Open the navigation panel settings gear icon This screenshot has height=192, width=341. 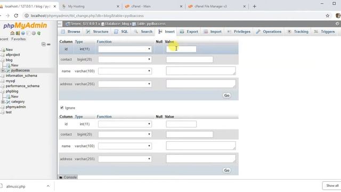click(x=34, y=33)
